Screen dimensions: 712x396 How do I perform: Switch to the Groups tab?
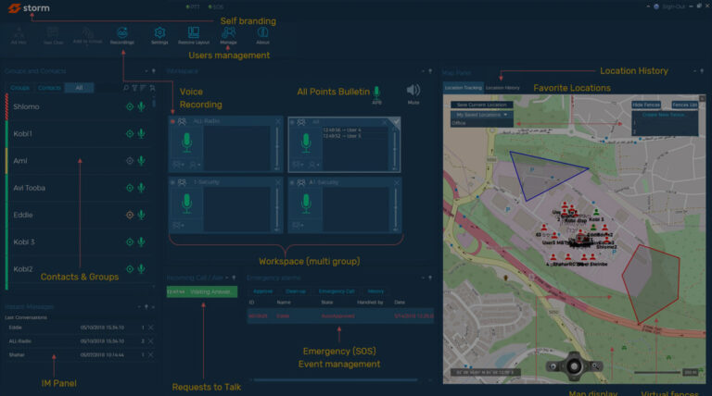(x=20, y=88)
